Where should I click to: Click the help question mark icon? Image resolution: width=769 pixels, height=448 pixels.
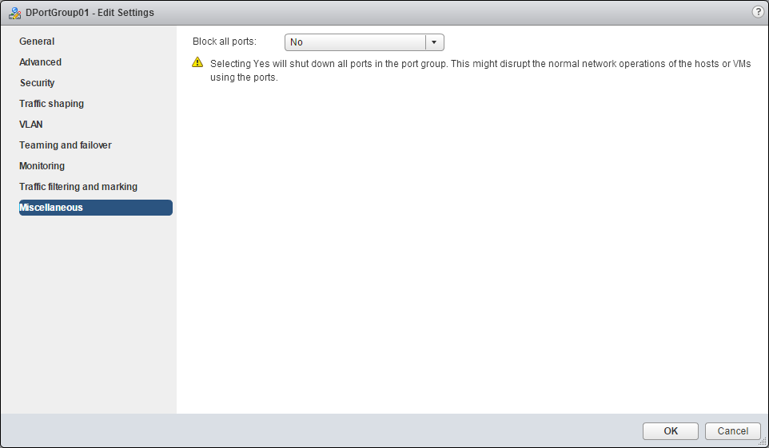pos(757,12)
